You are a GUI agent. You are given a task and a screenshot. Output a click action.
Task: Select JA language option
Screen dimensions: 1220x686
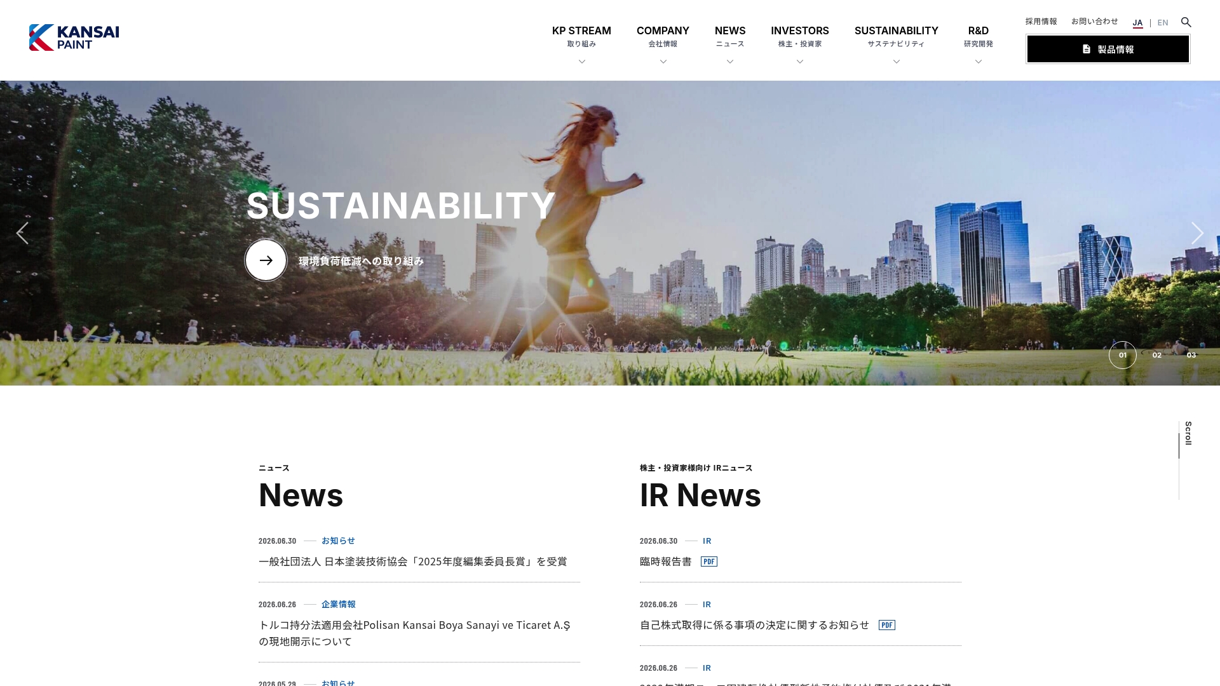tap(1137, 23)
